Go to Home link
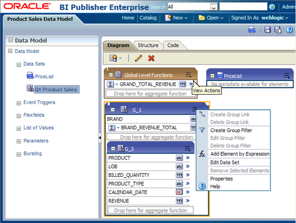This screenshot has height=223, width=296. [128, 18]
